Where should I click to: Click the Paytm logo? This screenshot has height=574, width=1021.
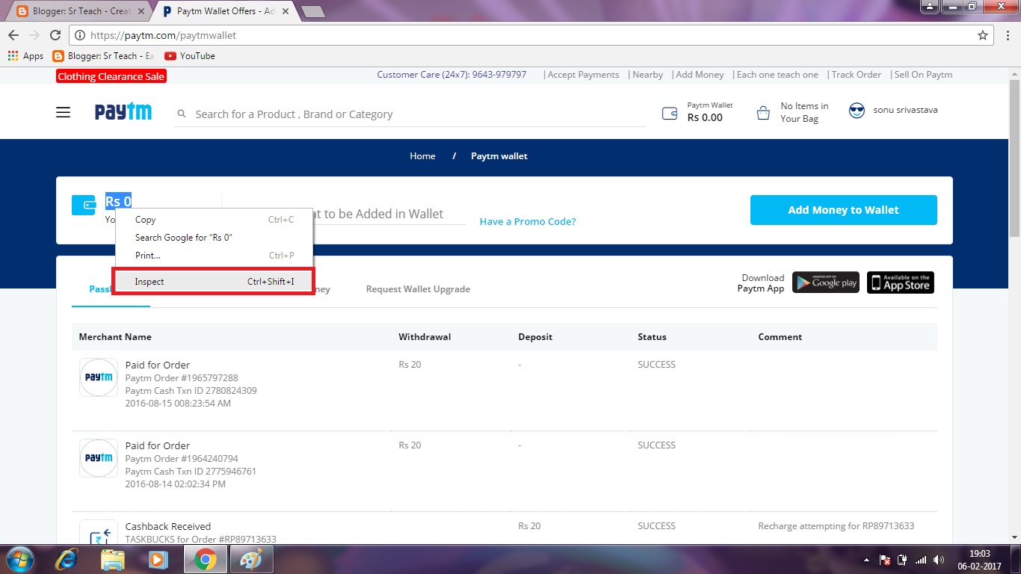(x=123, y=111)
